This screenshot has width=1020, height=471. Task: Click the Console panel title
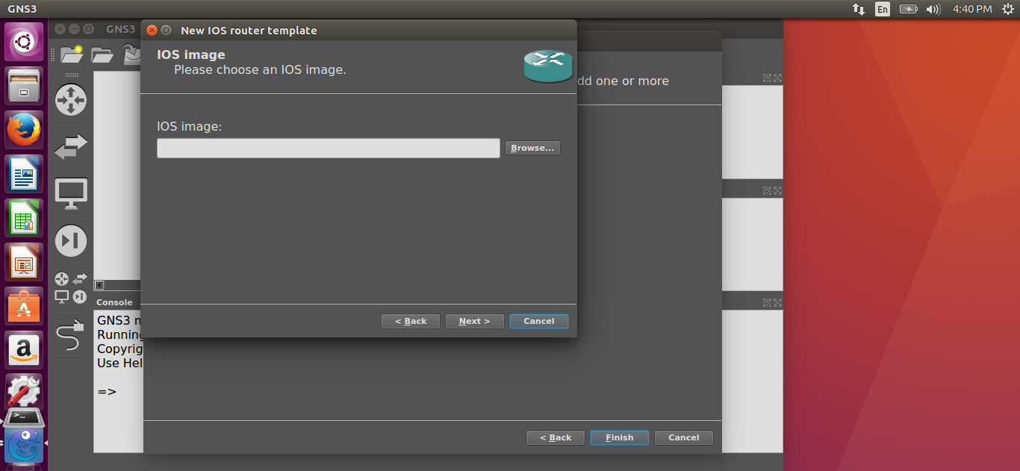click(x=114, y=302)
